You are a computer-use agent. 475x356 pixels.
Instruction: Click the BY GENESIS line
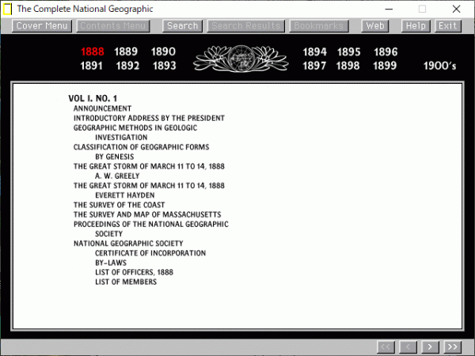[x=115, y=157]
